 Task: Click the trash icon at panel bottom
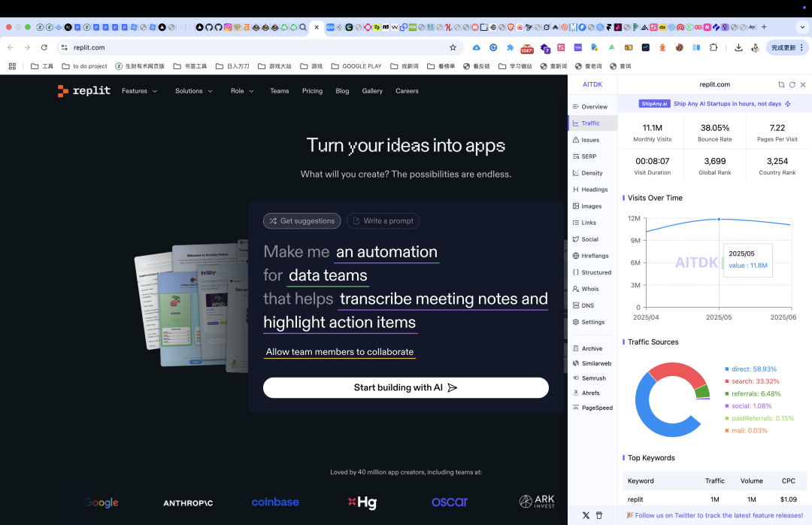[599, 516]
